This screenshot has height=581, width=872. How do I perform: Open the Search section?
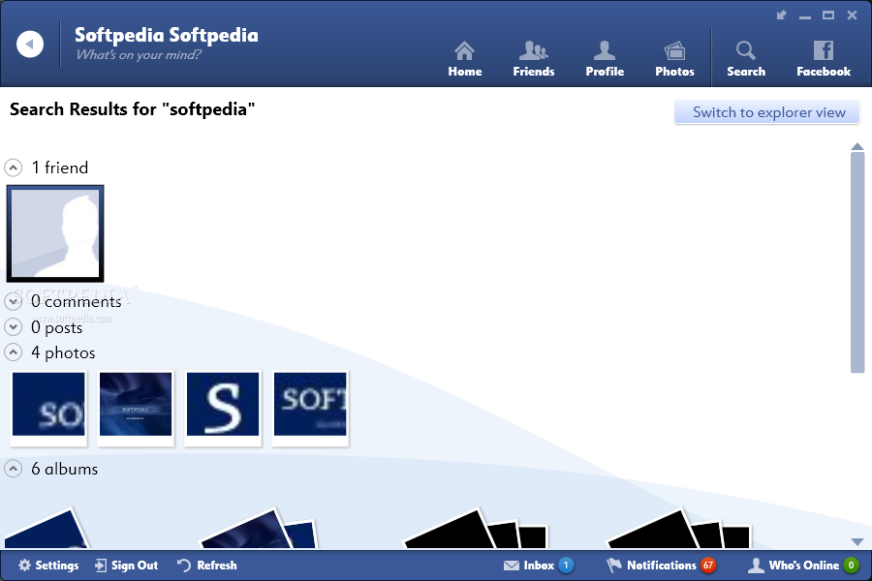click(746, 59)
